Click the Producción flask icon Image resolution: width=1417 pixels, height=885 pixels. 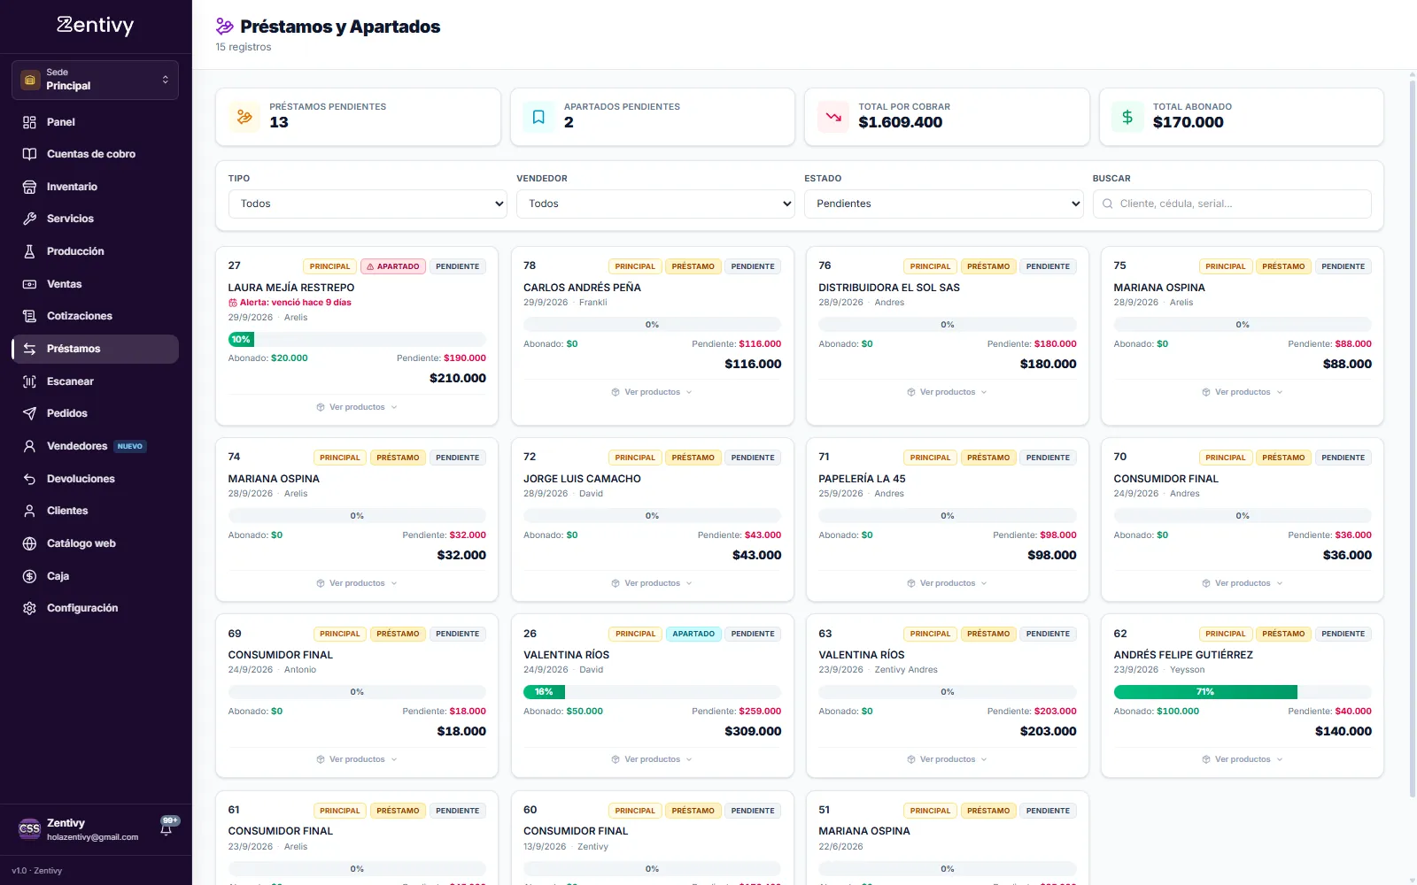[29, 251]
